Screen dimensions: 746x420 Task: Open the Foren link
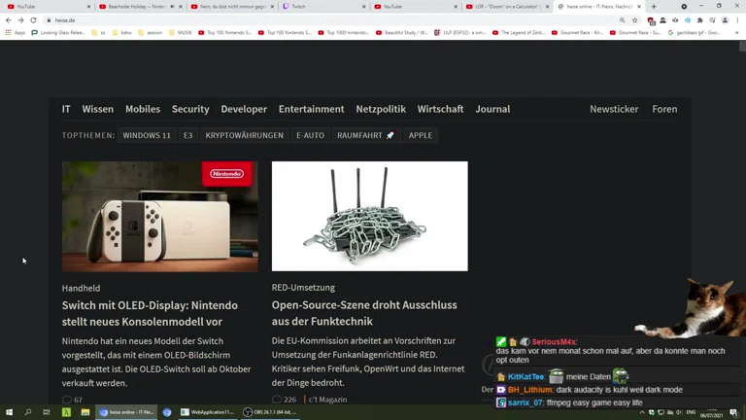pyautogui.click(x=664, y=109)
